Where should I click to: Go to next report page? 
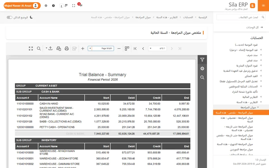point(172,48)
